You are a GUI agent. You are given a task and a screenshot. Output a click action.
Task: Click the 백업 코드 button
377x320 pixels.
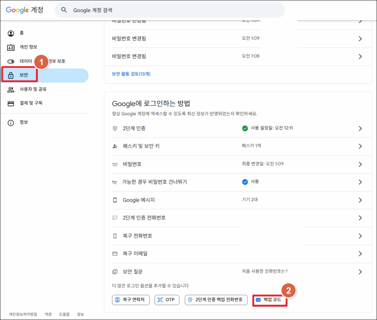point(270,300)
